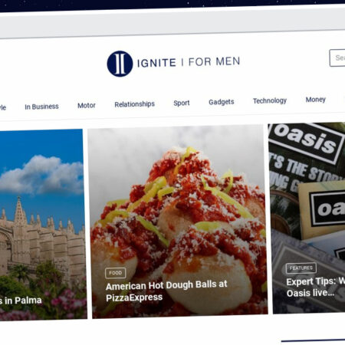Image resolution: width=345 pixels, height=345 pixels.
Task: Click the FEATURES category tag
Action: click(x=301, y=268)
